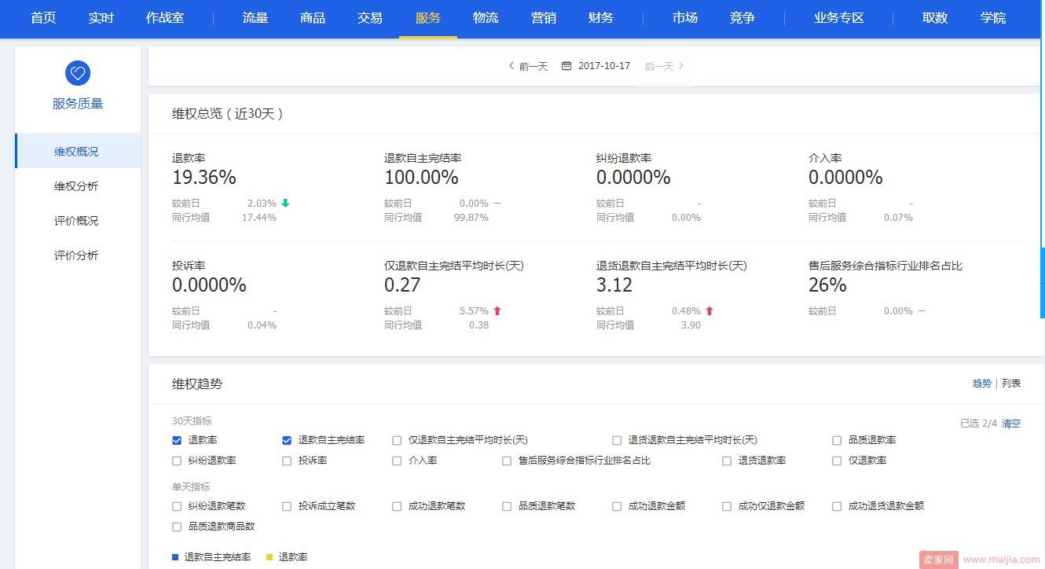
Task: Go to the 交易 tab
Action: (x=370, y=18)
